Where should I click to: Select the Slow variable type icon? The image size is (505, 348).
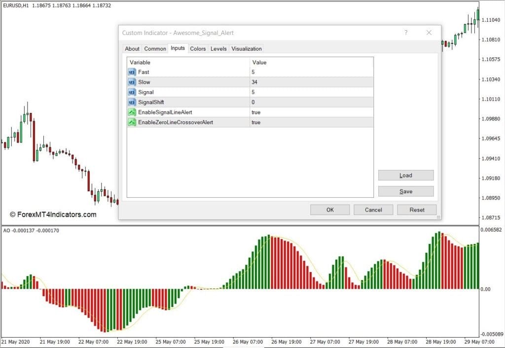point(132,82)
